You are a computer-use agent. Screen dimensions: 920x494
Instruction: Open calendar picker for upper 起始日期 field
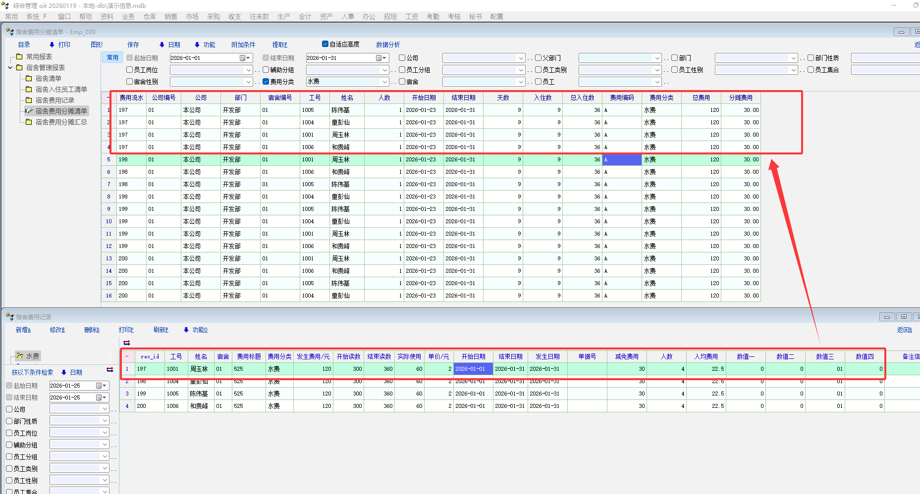pyautogui.click(x=242, y=58)
